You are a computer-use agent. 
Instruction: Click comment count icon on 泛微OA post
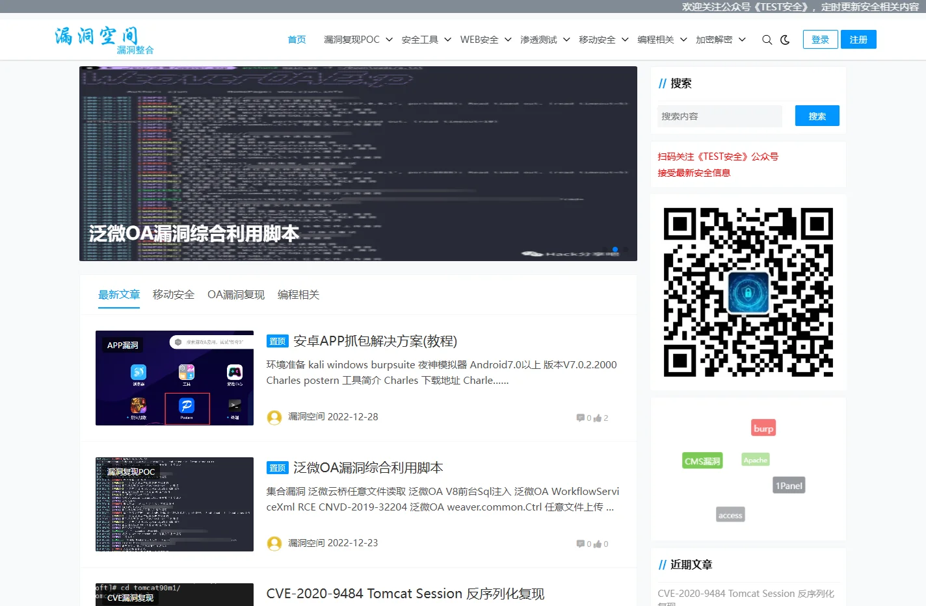[x=580, y=544]
